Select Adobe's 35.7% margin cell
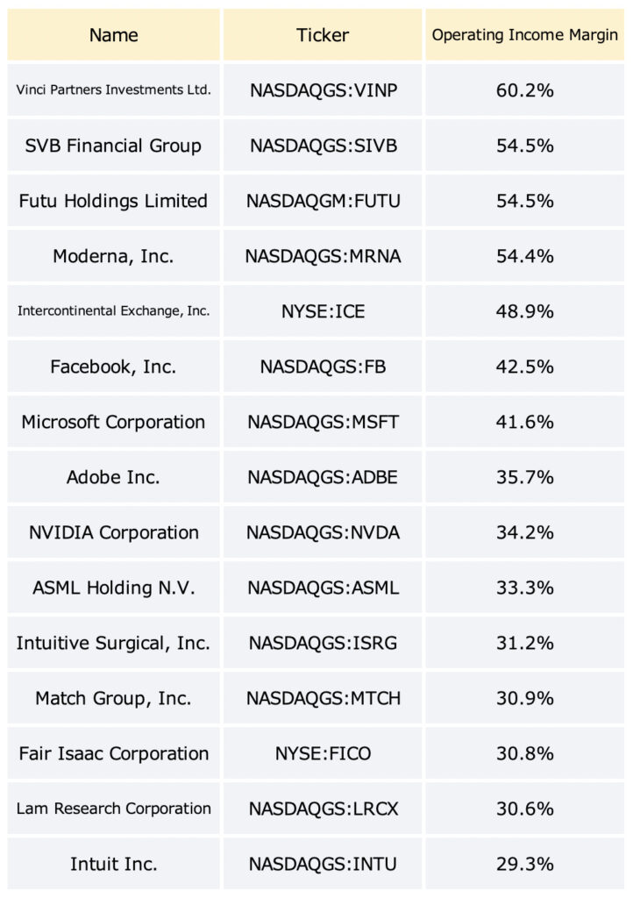Screen dimensions: 633x898 click(525, 477)
